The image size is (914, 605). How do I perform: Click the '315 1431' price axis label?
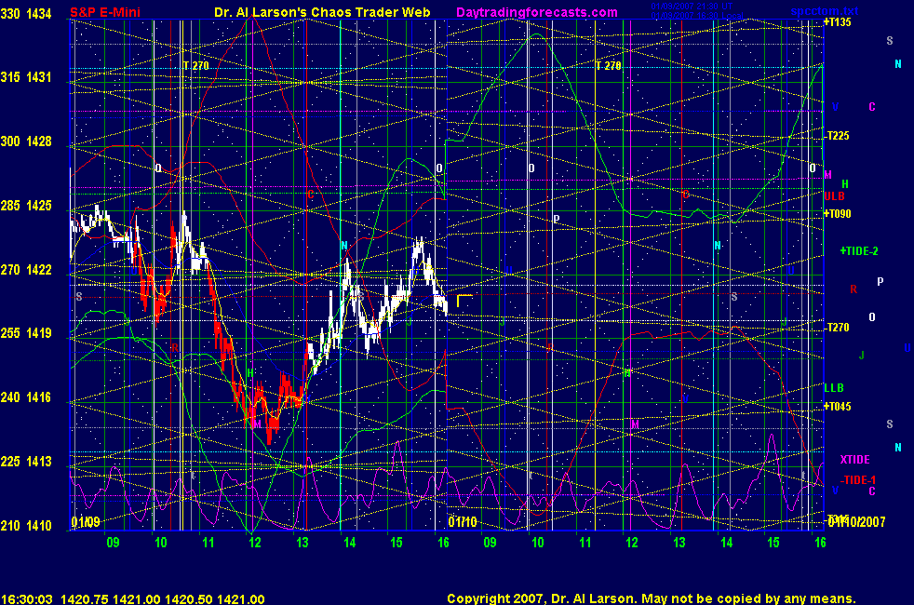coord(26,77)
